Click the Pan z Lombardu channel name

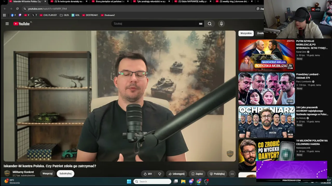[x=304, y=82]
